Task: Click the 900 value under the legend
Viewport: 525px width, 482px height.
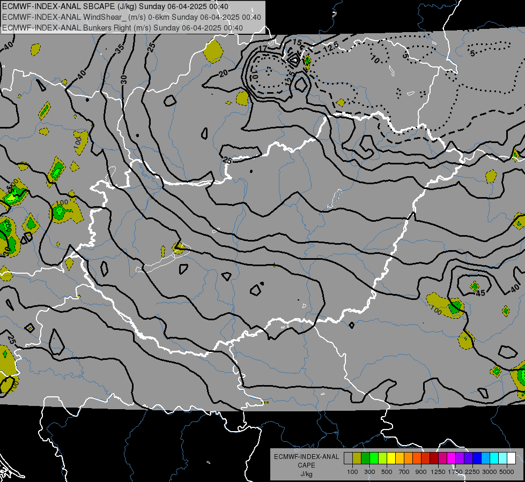Action: [x=421, y=472]
